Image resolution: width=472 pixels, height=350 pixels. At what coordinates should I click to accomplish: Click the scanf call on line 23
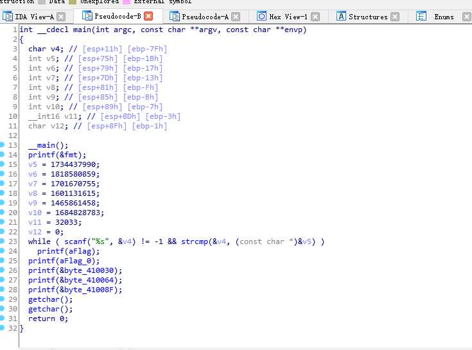coord(75,241)
